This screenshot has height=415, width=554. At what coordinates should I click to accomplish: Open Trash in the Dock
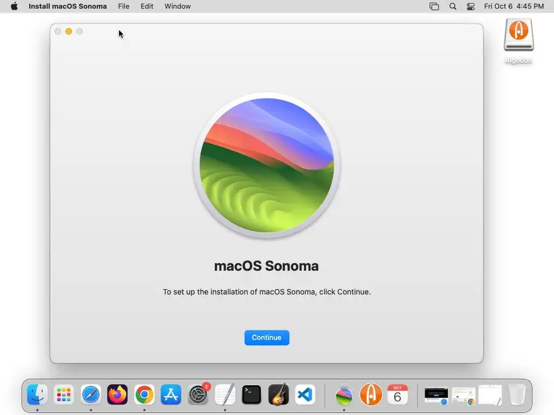[x=517, y=394]
